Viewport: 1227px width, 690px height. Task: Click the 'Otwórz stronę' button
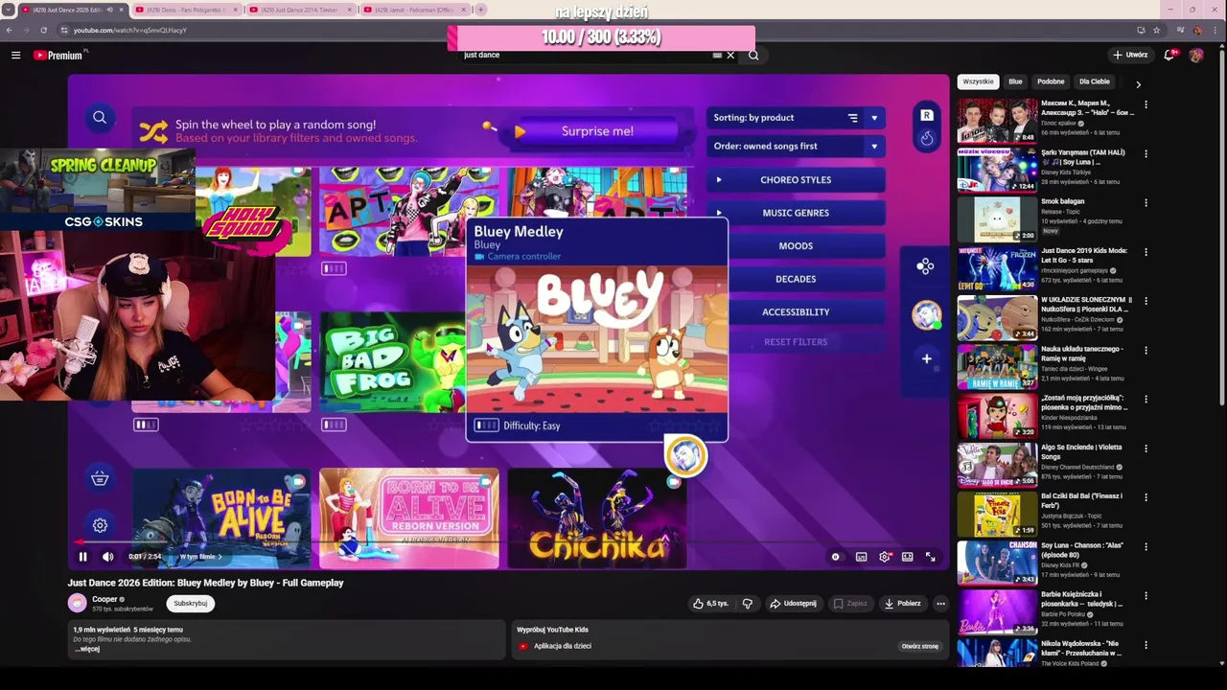(x=919, y=646)
